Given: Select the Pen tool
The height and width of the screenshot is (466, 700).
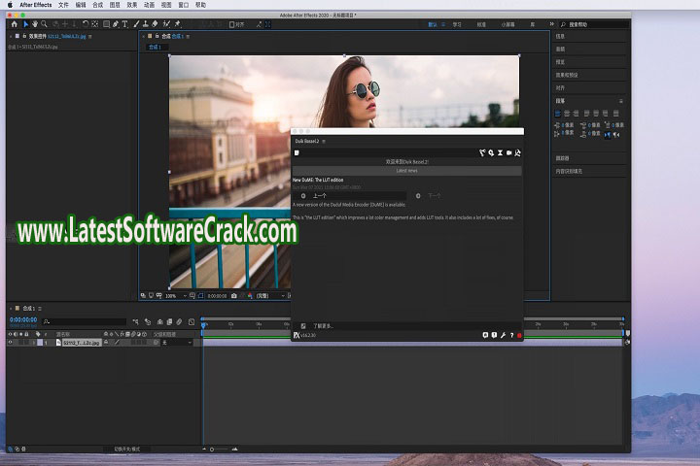Looking at the screenshot, I should pos(116,24).
